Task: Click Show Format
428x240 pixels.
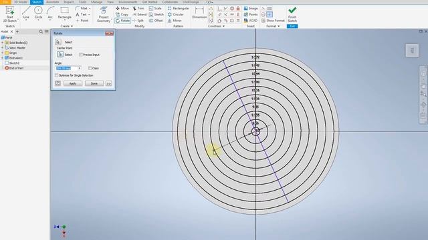Action: tap(273, 21)
